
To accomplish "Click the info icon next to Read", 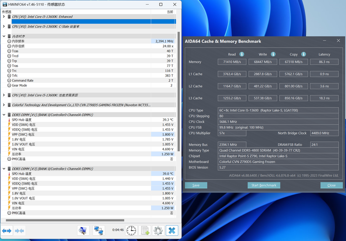I will [242, 54].
